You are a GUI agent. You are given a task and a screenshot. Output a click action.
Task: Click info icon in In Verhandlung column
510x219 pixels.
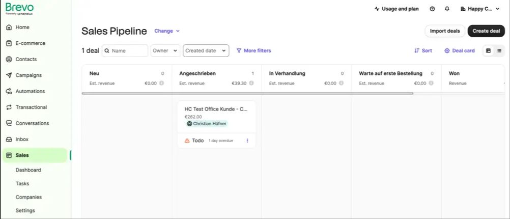point(341,84)
